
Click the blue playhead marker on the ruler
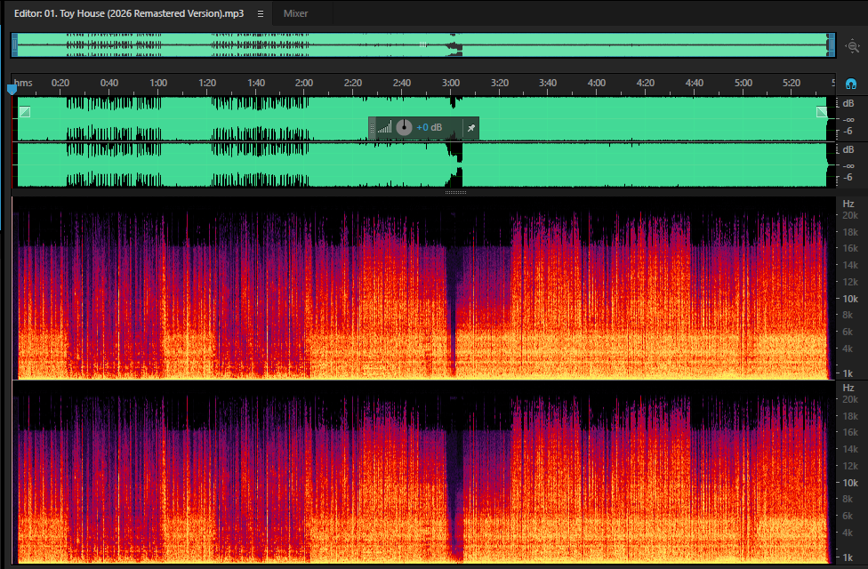point(12,89)
